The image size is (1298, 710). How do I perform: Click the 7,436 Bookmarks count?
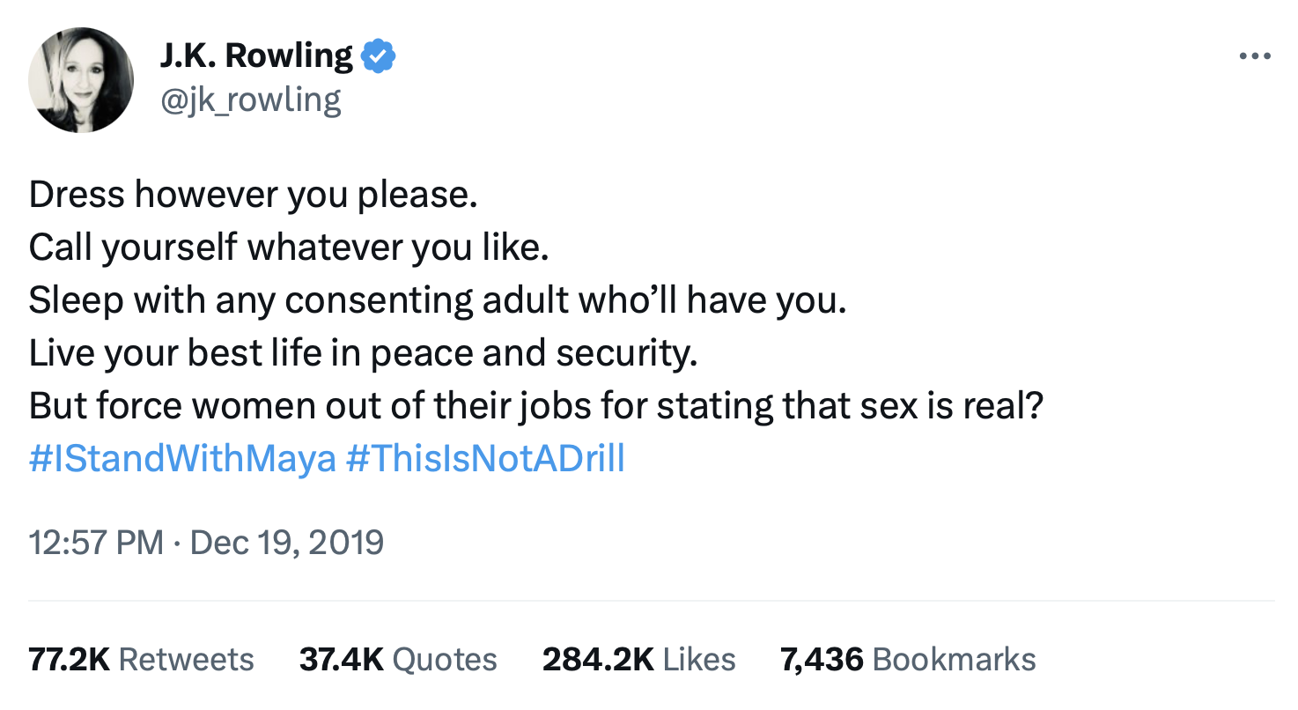click(908, 659)
